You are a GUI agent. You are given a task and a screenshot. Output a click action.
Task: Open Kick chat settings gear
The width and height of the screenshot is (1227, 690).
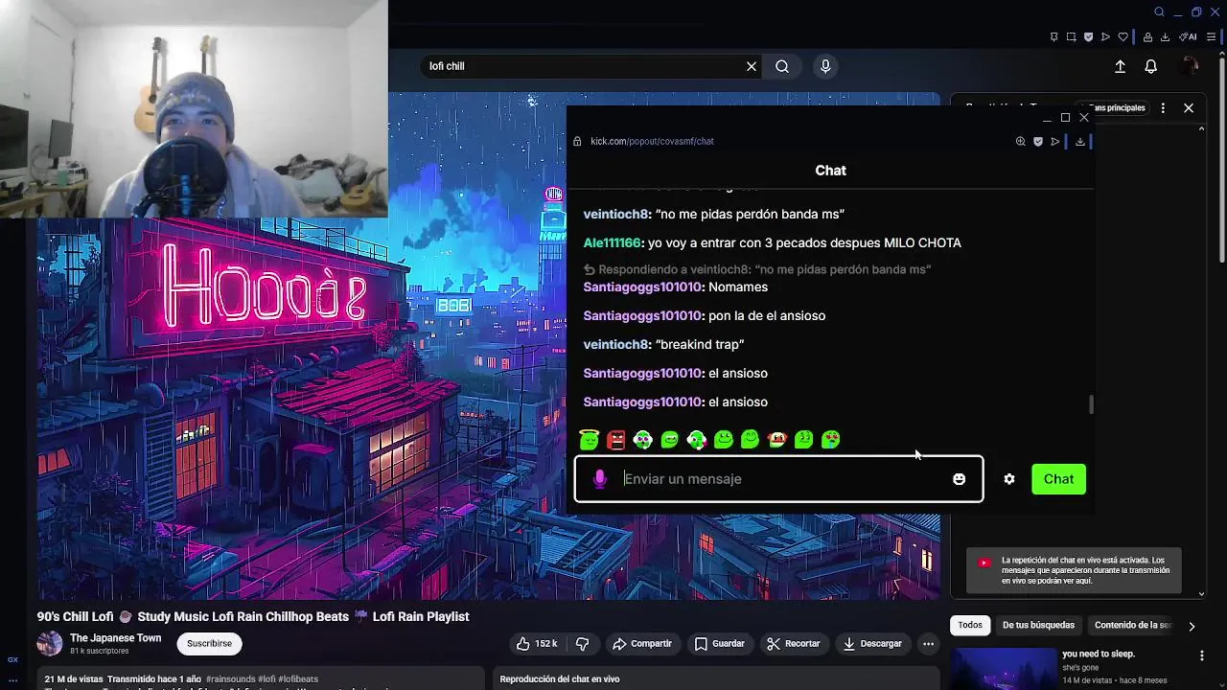(1009, 479)
